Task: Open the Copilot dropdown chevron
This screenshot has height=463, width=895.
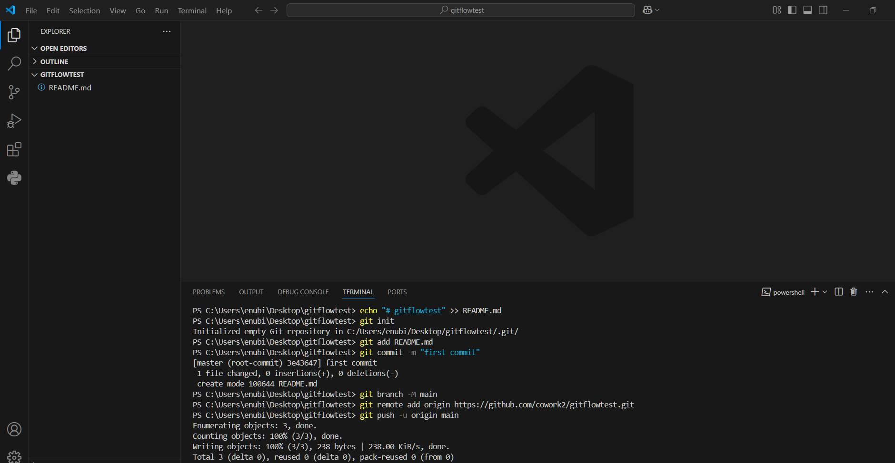Action: [x=657, y=10]
